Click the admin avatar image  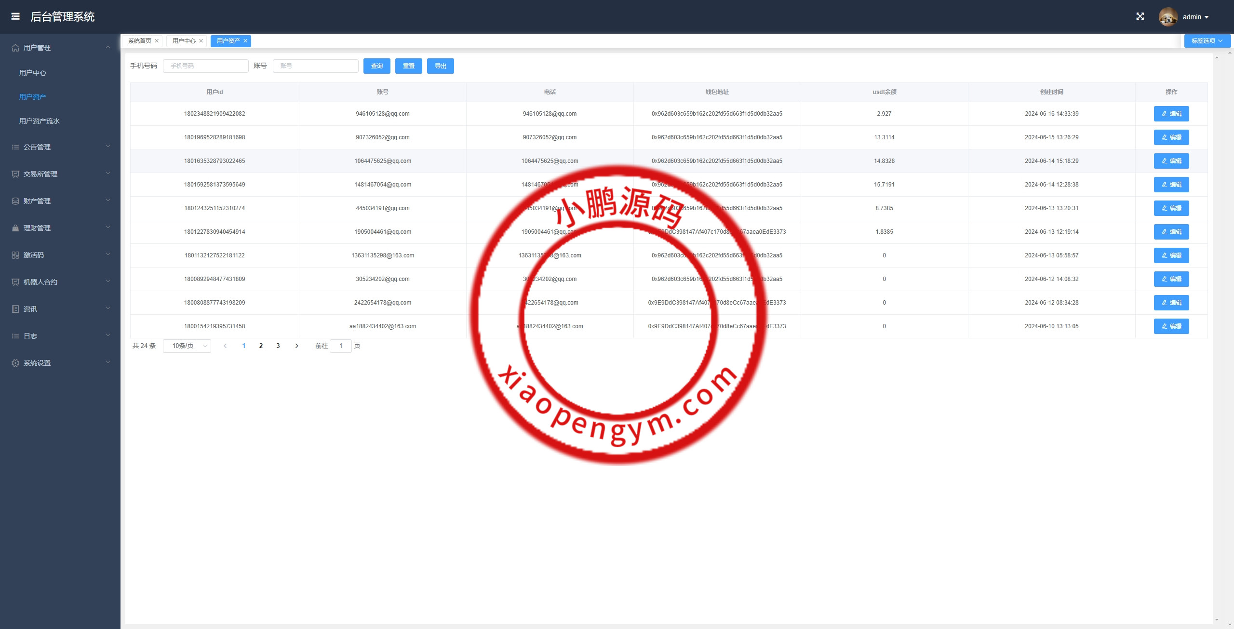[x=1168, y=17]
